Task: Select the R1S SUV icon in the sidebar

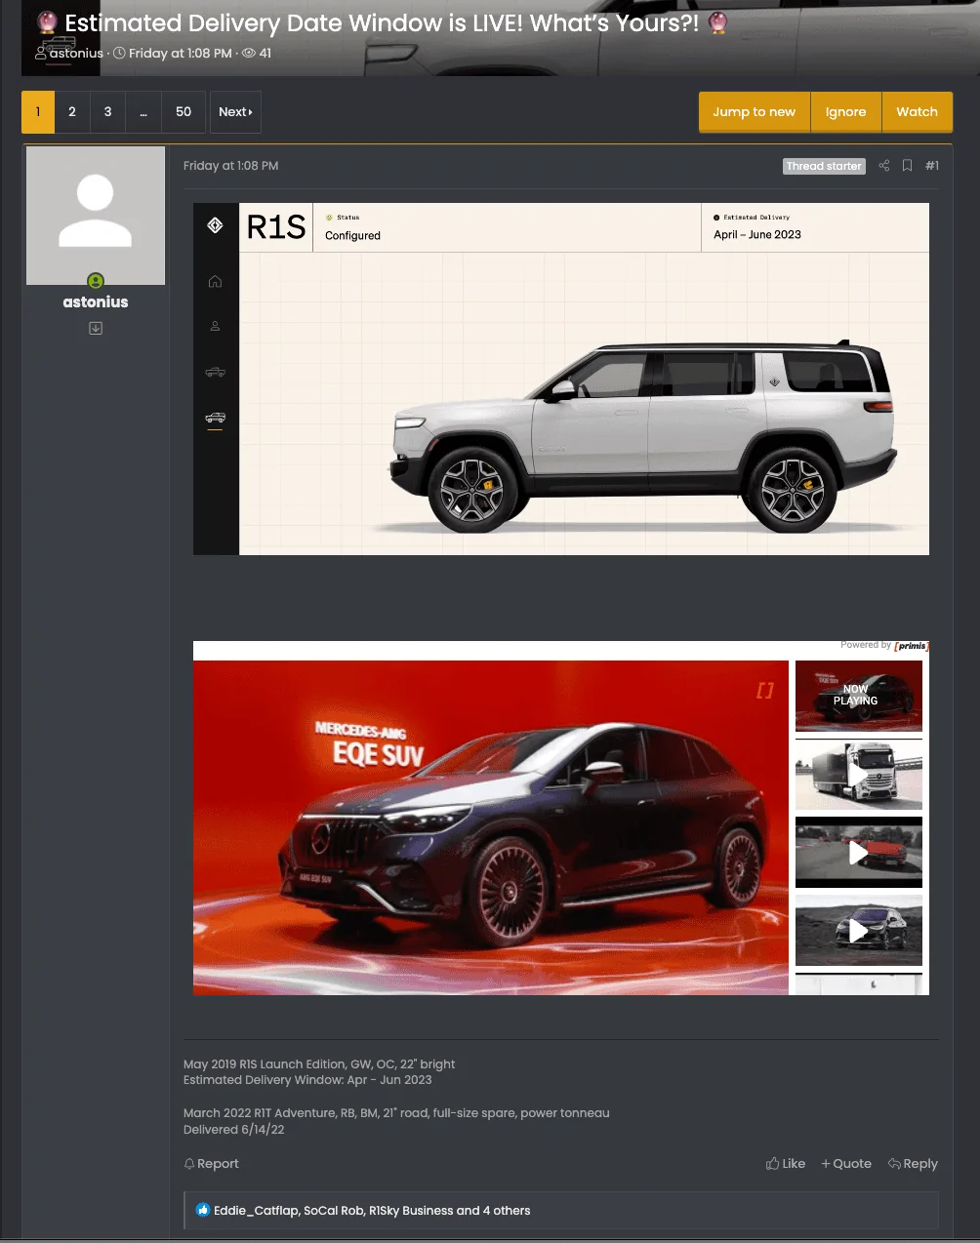Action: (x=215, y=418)
